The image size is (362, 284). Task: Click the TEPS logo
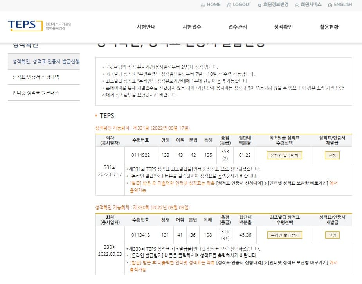click(x=25, y=25)
